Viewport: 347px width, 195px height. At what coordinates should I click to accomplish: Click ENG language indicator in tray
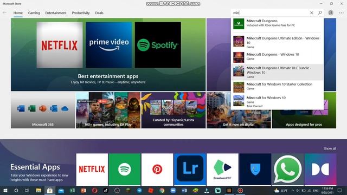coord(316,191)
